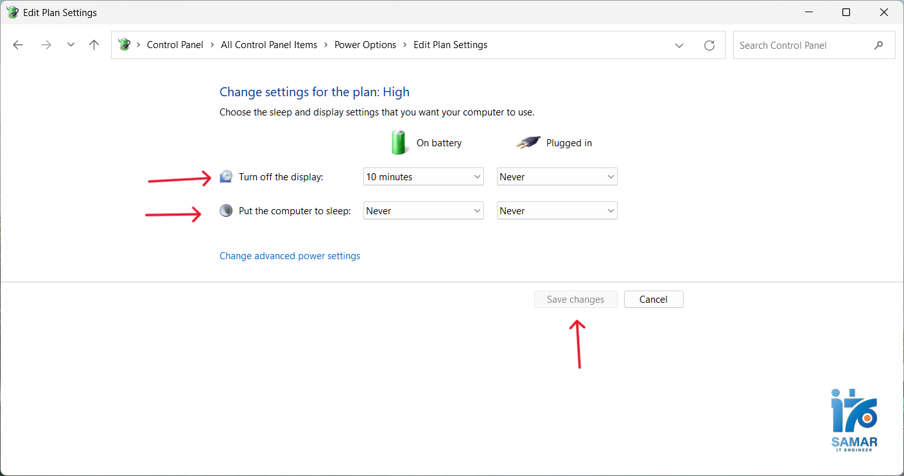The image size is (904, 476).
Task: Jump to Power Options breadcrumb
Action: 365,45
